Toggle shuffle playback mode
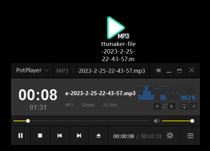 click(x=193, y=106)
